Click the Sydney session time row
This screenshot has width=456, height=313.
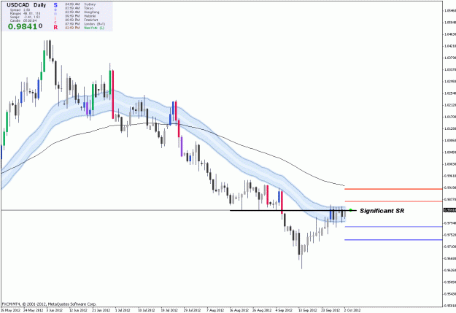click(80, 4)
